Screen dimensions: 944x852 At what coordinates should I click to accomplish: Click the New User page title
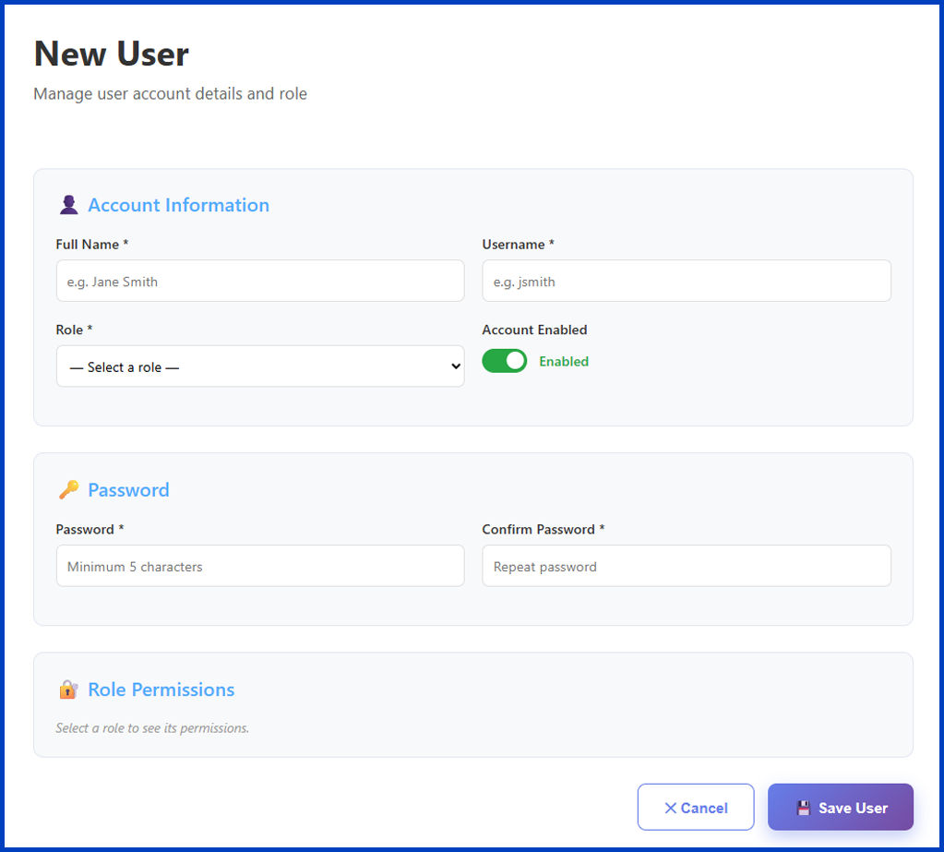pos(112,54)
